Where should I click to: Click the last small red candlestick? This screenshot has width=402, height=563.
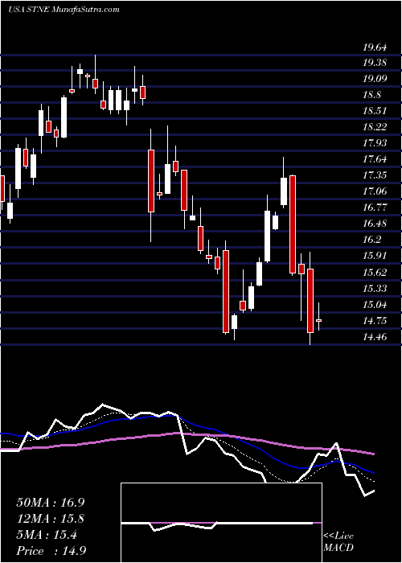tap(318, 320)
